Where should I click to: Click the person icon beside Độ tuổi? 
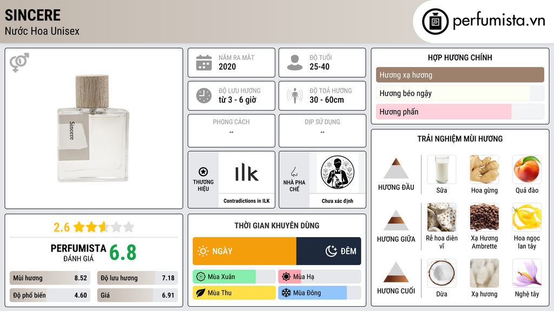(x=295, y=63)
